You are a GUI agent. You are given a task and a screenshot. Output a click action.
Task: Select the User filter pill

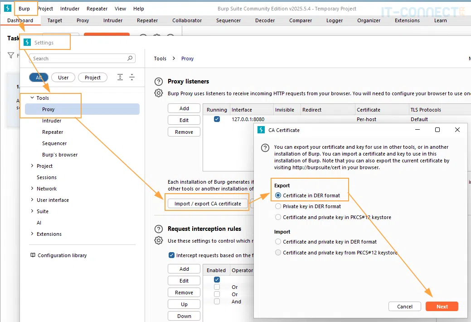63,78
